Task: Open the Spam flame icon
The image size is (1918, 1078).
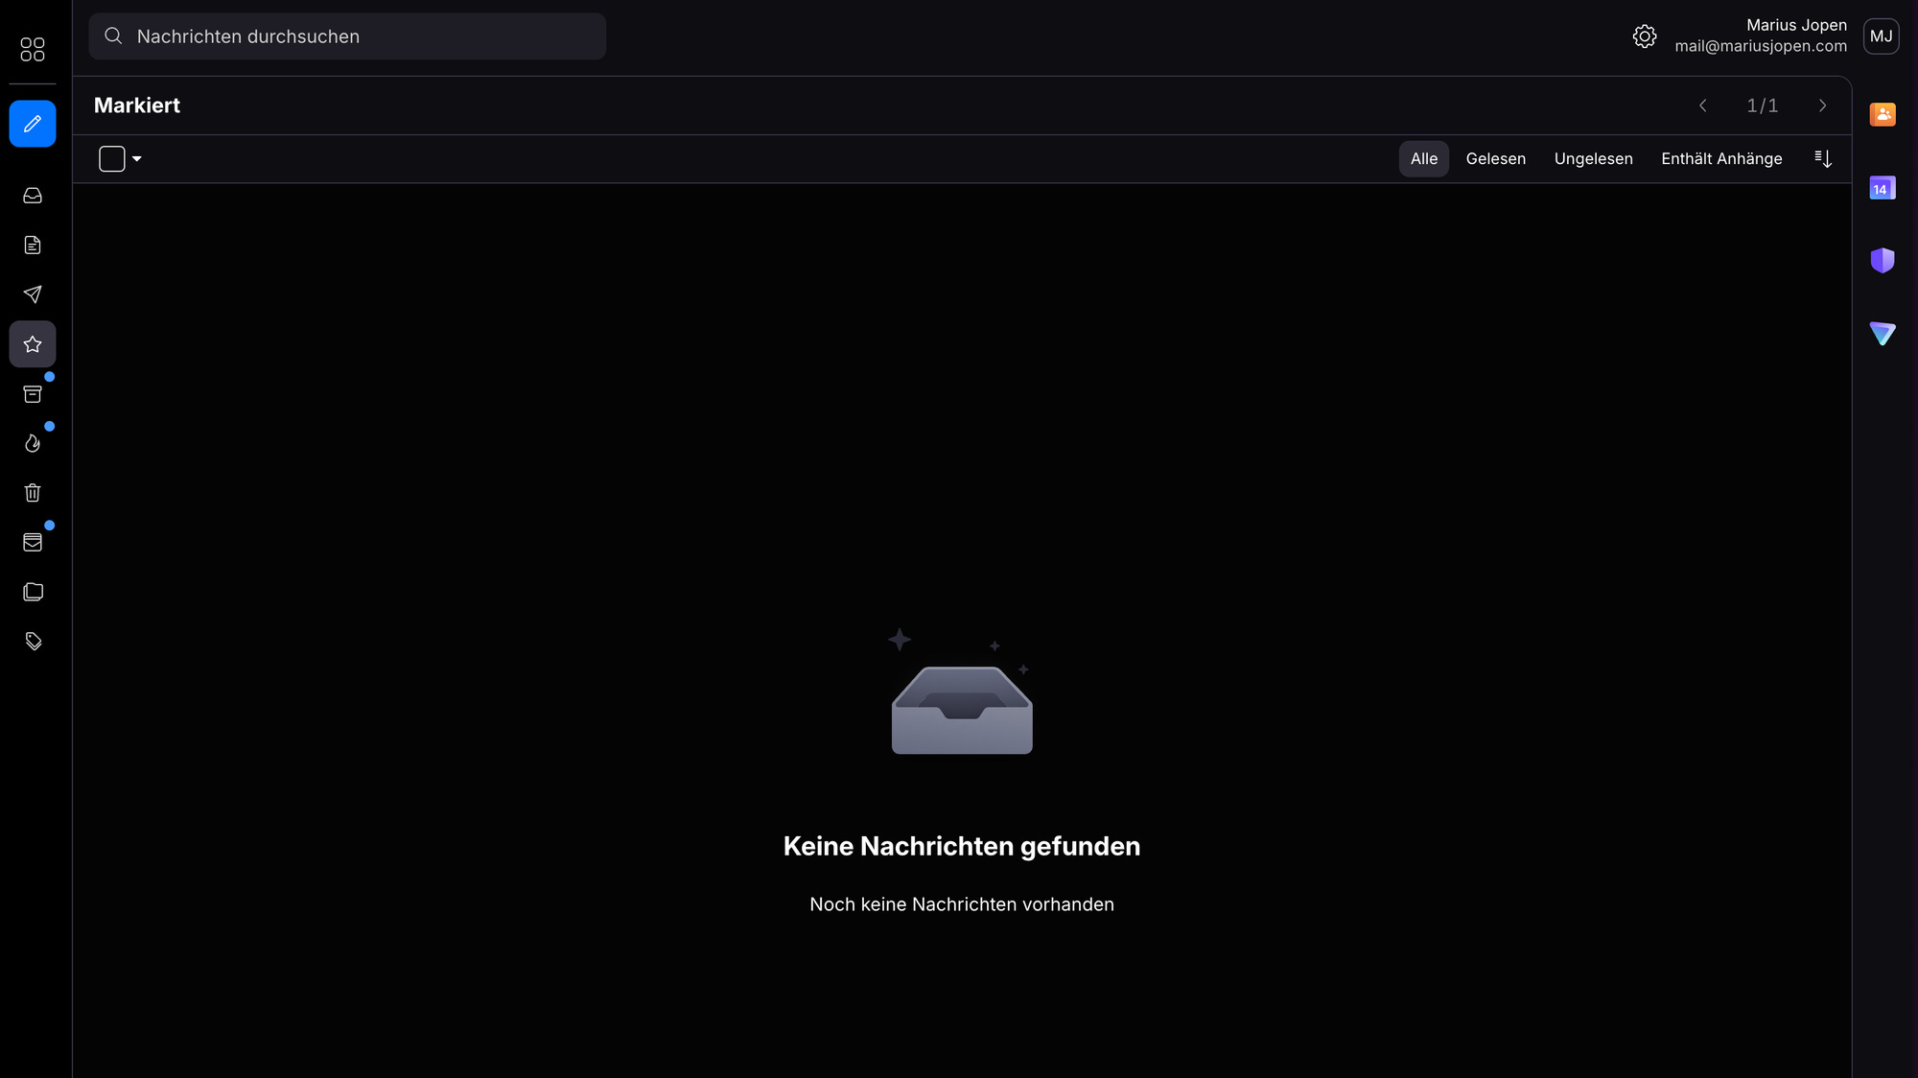Action: tap(33, 443)
